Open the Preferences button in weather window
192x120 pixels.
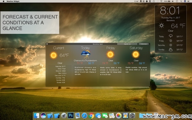tap(144, 44)
